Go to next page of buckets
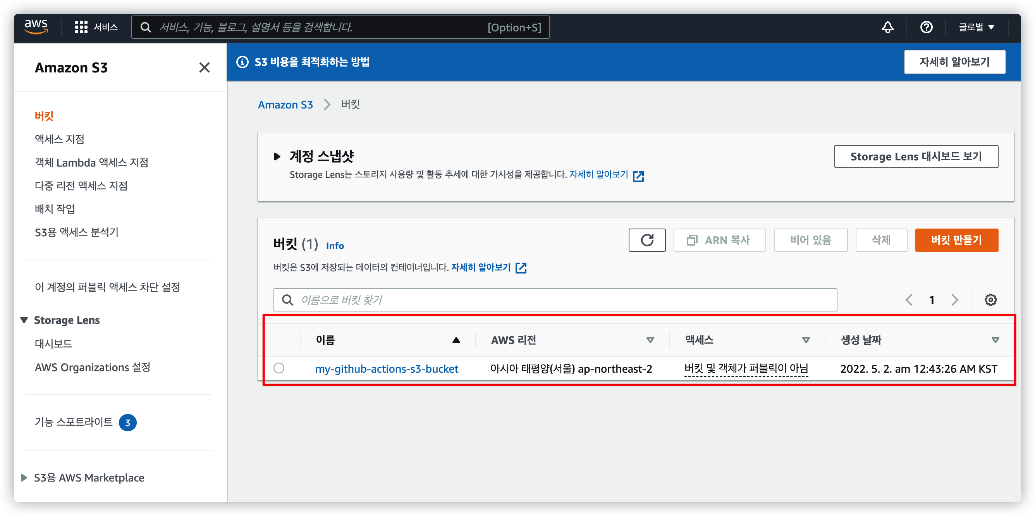This screenshot has width=1035, height=516. tap(955, 299)
